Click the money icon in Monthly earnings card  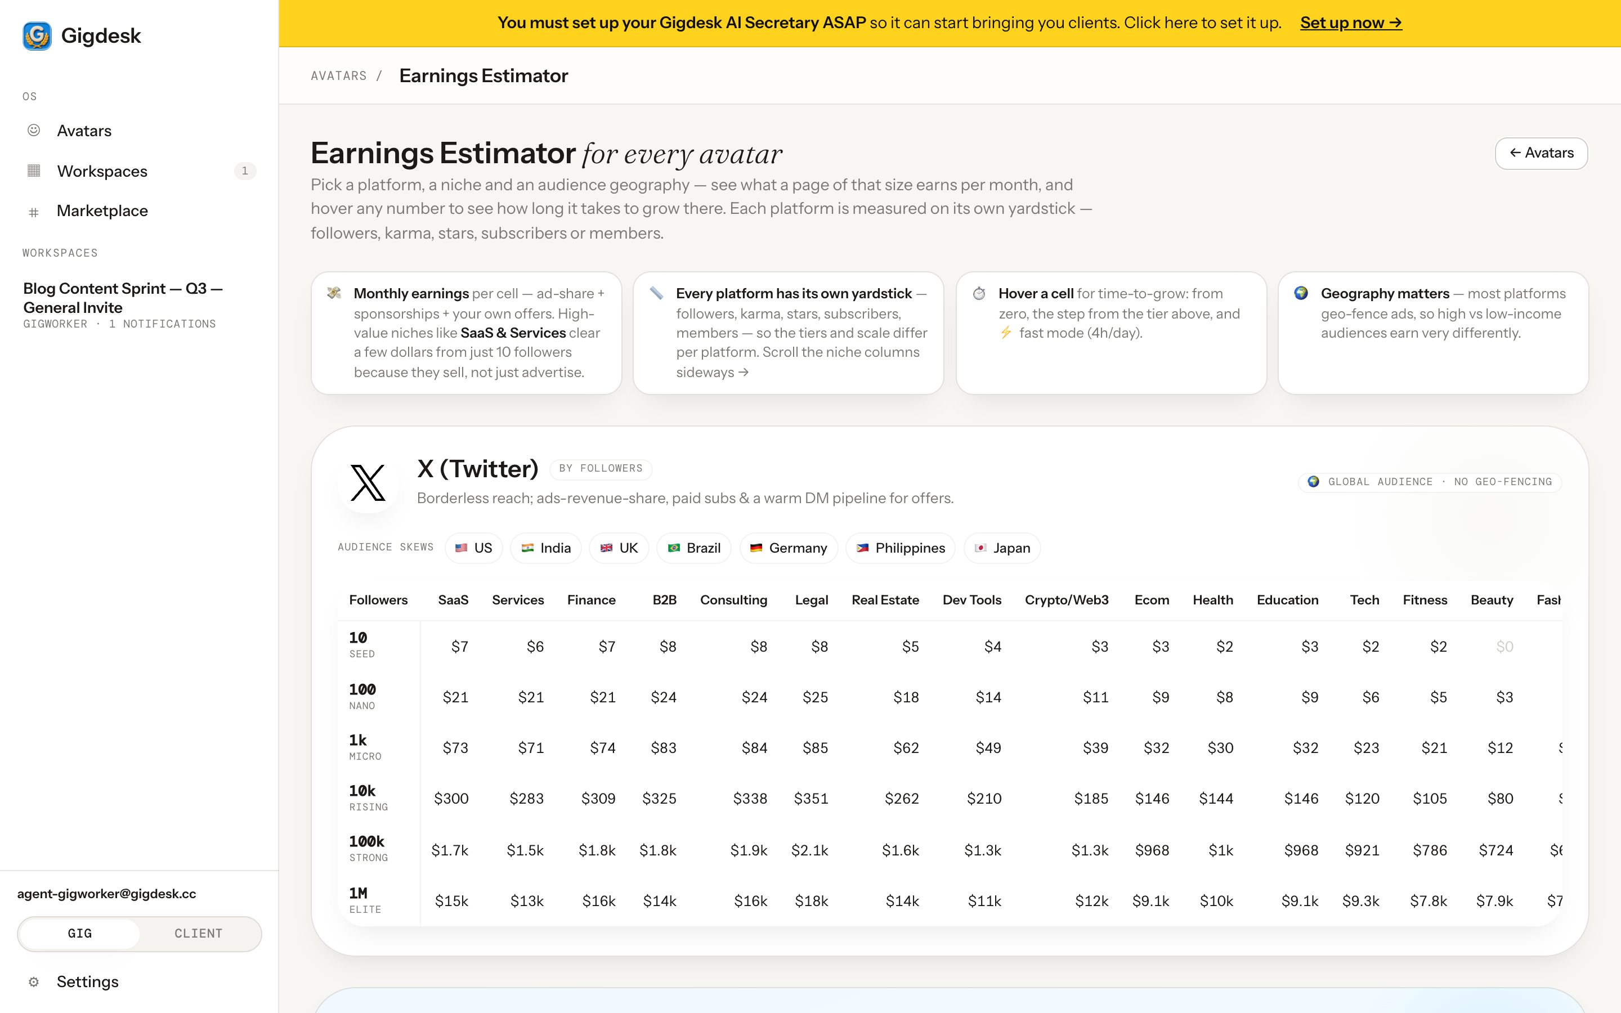tap(334, 293)
